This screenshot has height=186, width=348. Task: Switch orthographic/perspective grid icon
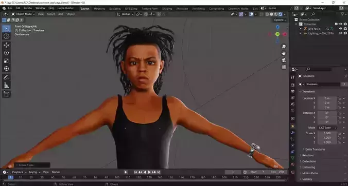point(284,67)
